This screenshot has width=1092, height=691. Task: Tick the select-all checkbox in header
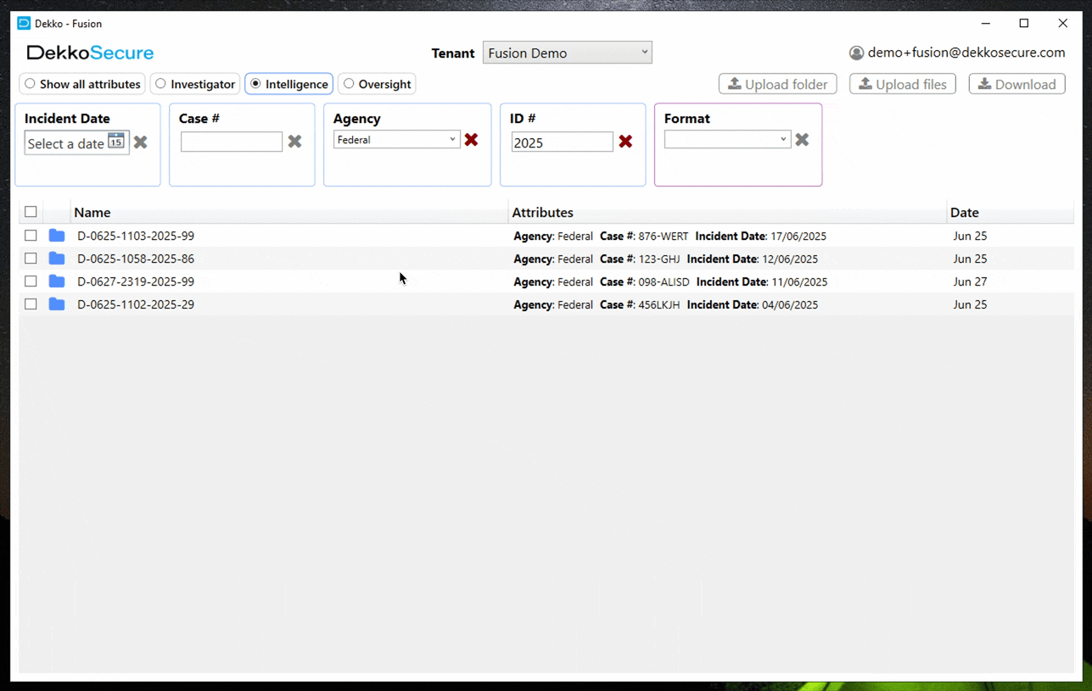(31, 212)
